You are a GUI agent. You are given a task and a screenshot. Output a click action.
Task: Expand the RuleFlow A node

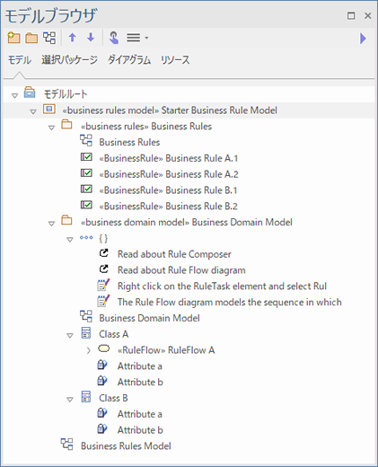(88, 350)
